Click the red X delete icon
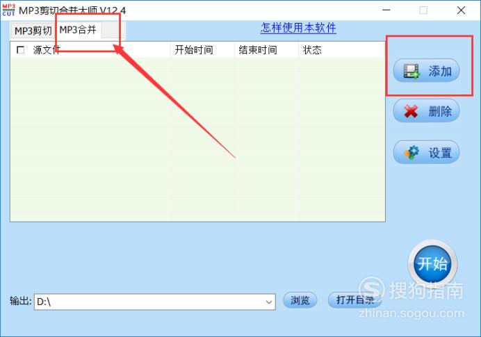The image size is (481, 337). pyautogui.click(x=411, y=111)
